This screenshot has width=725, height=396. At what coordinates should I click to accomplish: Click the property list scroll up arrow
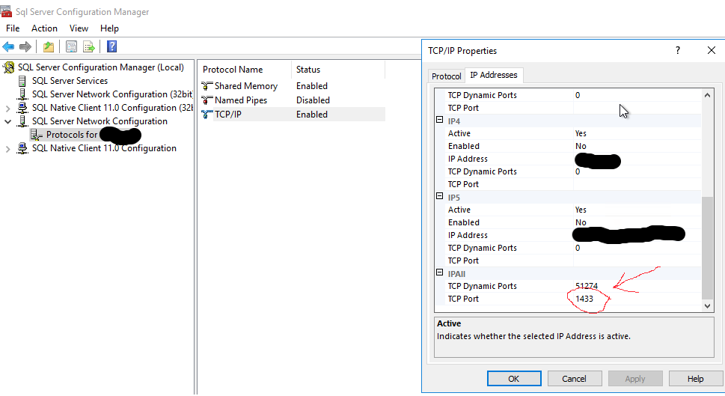tap(707, 95)
